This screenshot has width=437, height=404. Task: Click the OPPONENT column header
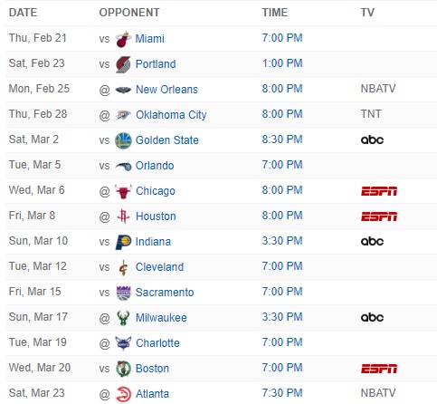point(129,13)
